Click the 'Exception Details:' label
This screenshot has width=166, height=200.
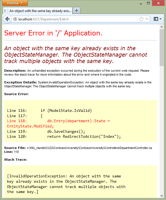(x=20, y=82)
